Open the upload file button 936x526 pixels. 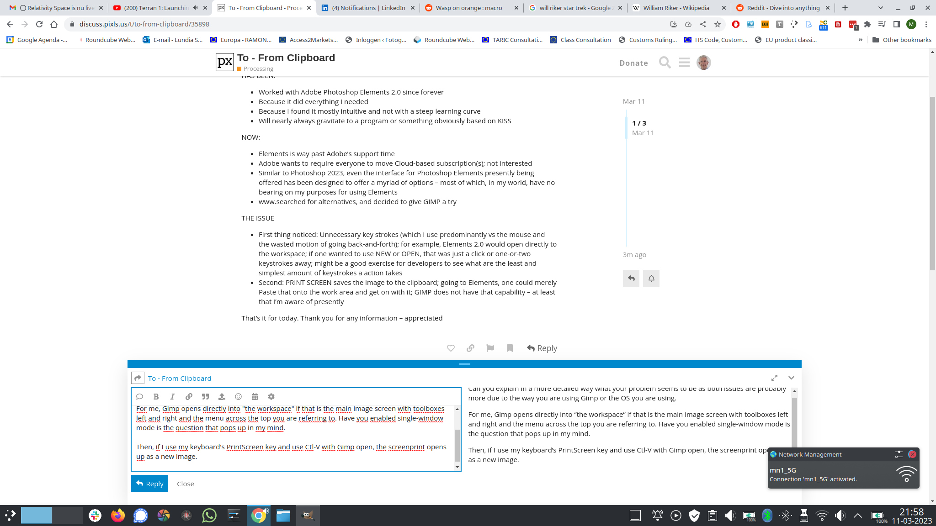[222, 396]
